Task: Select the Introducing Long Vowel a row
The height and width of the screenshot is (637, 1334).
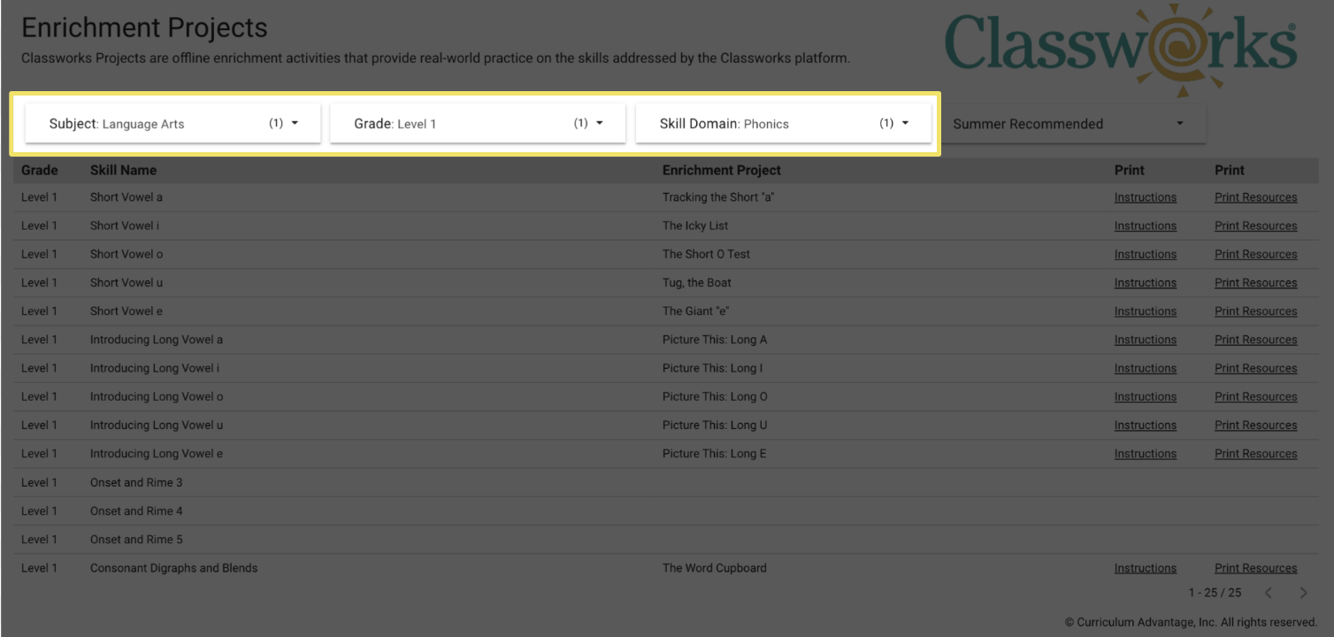Action: tap(665, 340)
